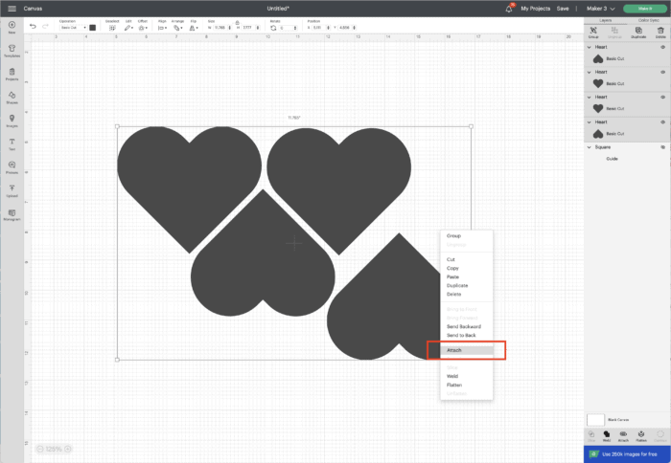Select the Text tool in sidebar
The height and width of the screenshot is (463, 671).
12,143
